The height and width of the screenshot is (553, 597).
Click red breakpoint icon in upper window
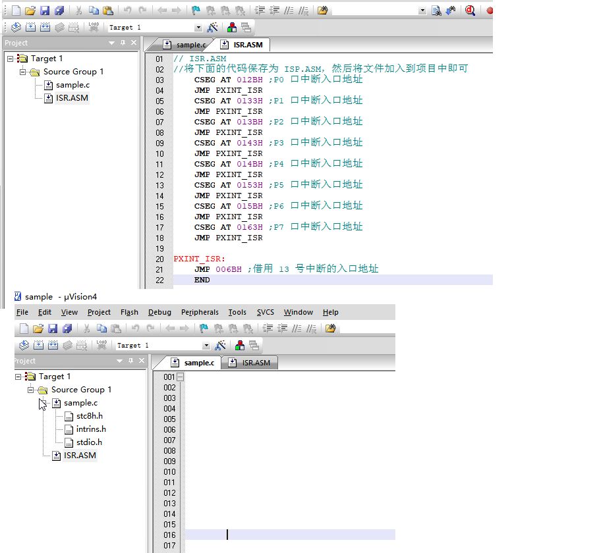click(490, 11)
